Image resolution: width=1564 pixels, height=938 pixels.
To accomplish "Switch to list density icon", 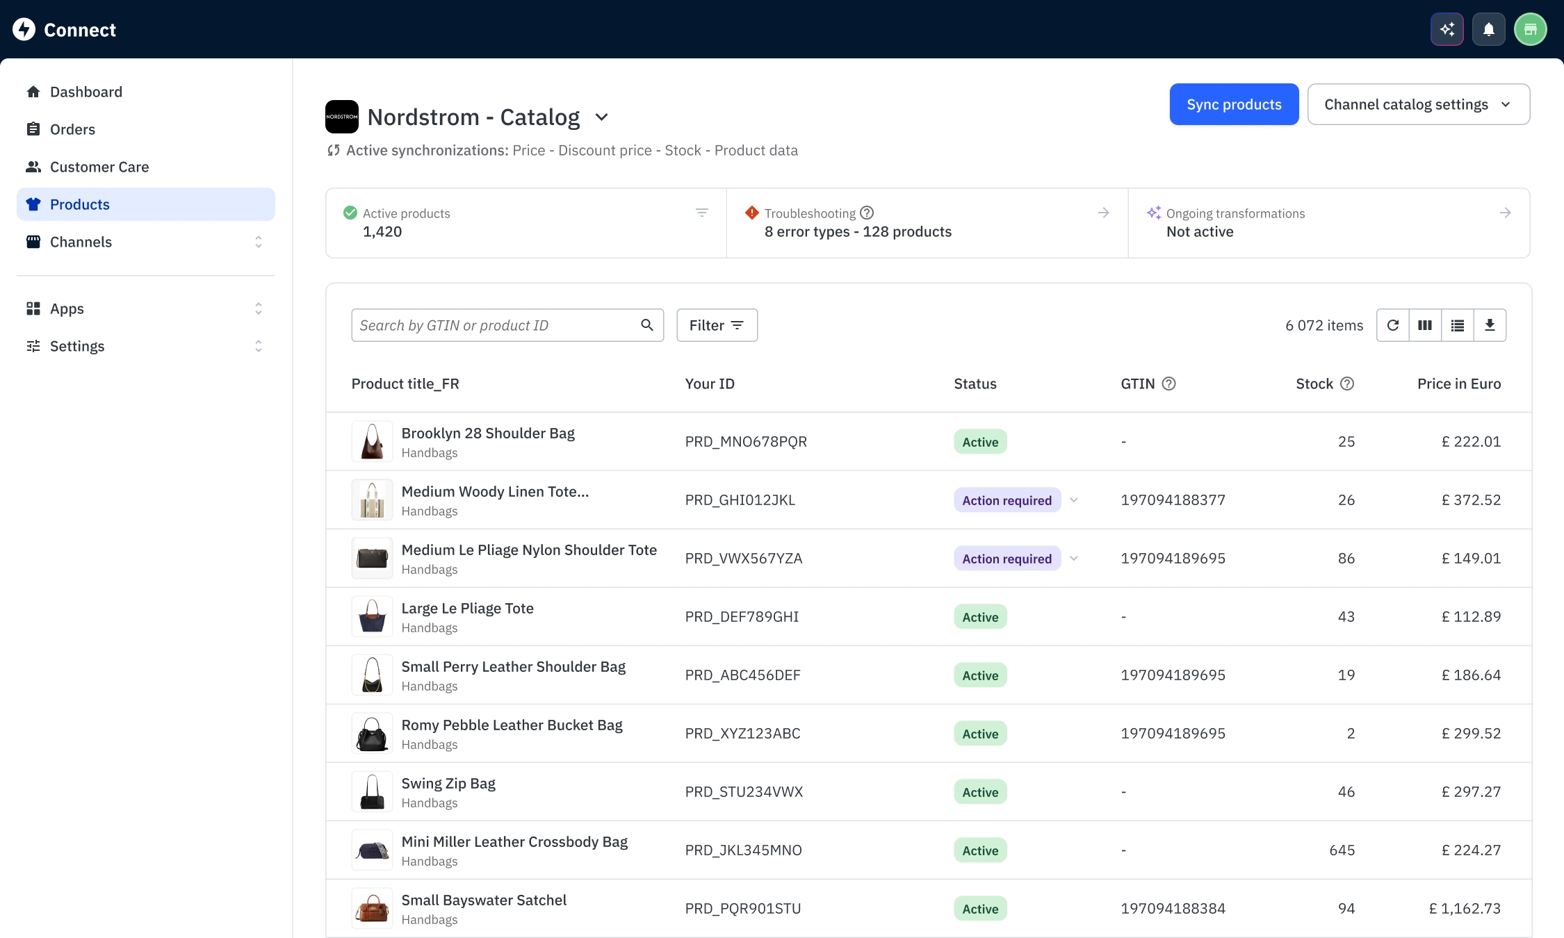I will pyautogui.click(x=1458, y=325).
